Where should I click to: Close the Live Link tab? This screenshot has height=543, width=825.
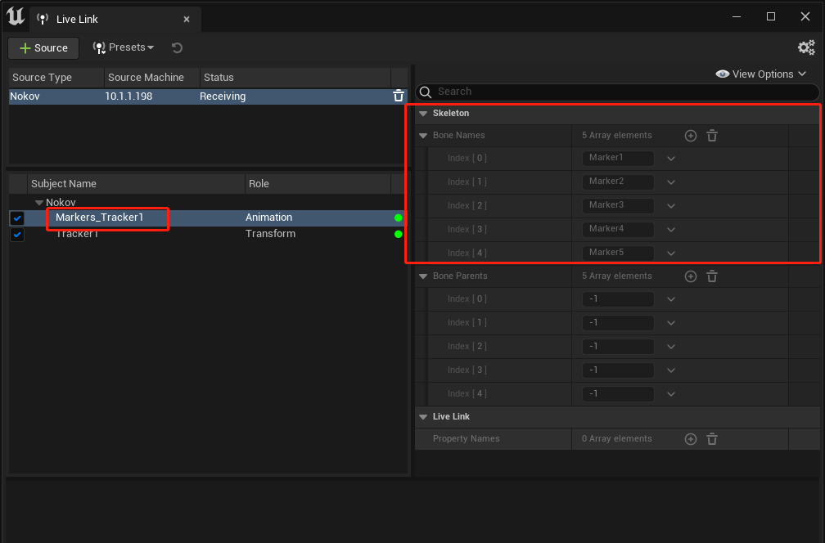coord(187,20)
